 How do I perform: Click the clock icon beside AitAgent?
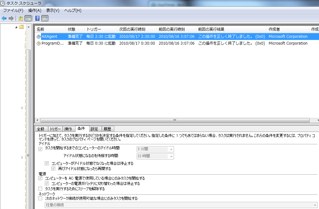pos(39,37)
